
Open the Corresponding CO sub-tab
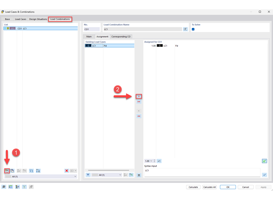point(121,37)
